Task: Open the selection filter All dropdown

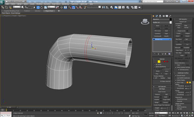Action: [x=17, y=7]
